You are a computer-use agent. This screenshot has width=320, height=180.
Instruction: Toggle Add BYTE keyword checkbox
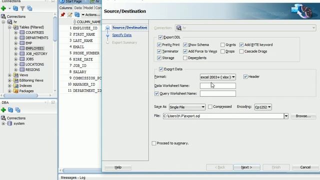(x=241, y=44)
